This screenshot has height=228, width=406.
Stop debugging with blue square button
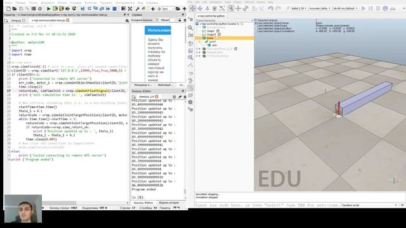(x=114, y=9)
